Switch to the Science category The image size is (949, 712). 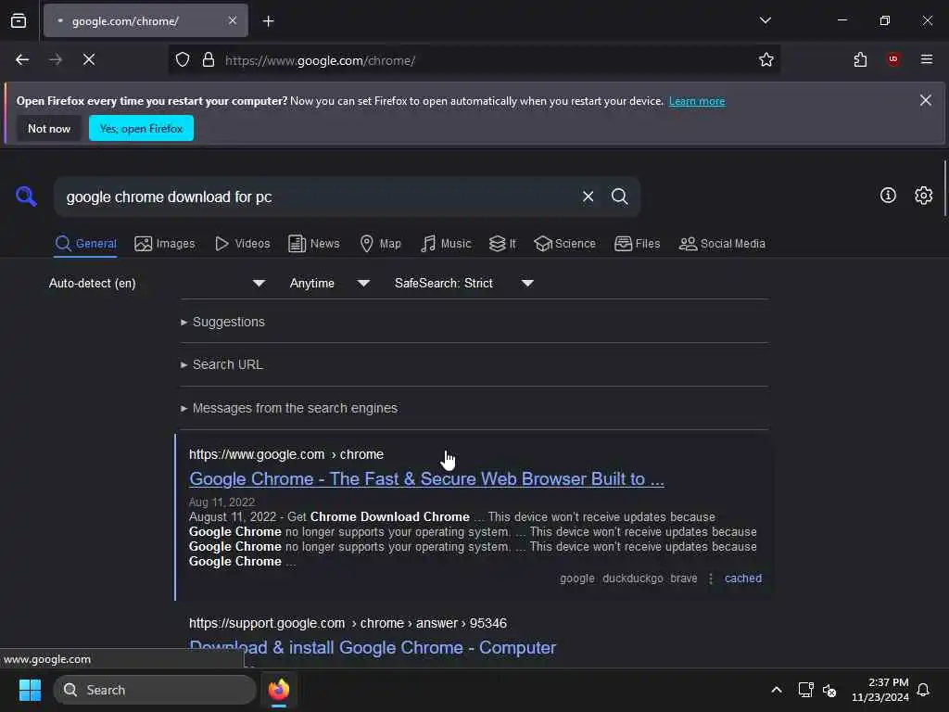pos(564,244)
